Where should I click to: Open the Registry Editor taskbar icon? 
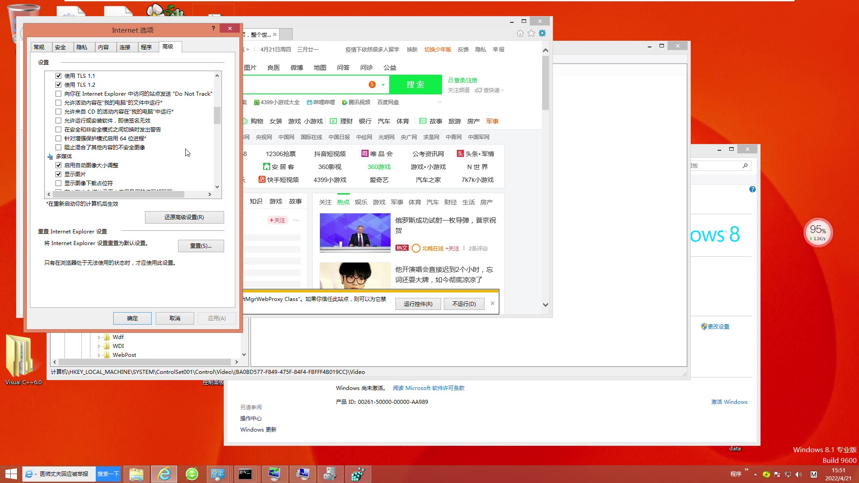pos(357,474)
